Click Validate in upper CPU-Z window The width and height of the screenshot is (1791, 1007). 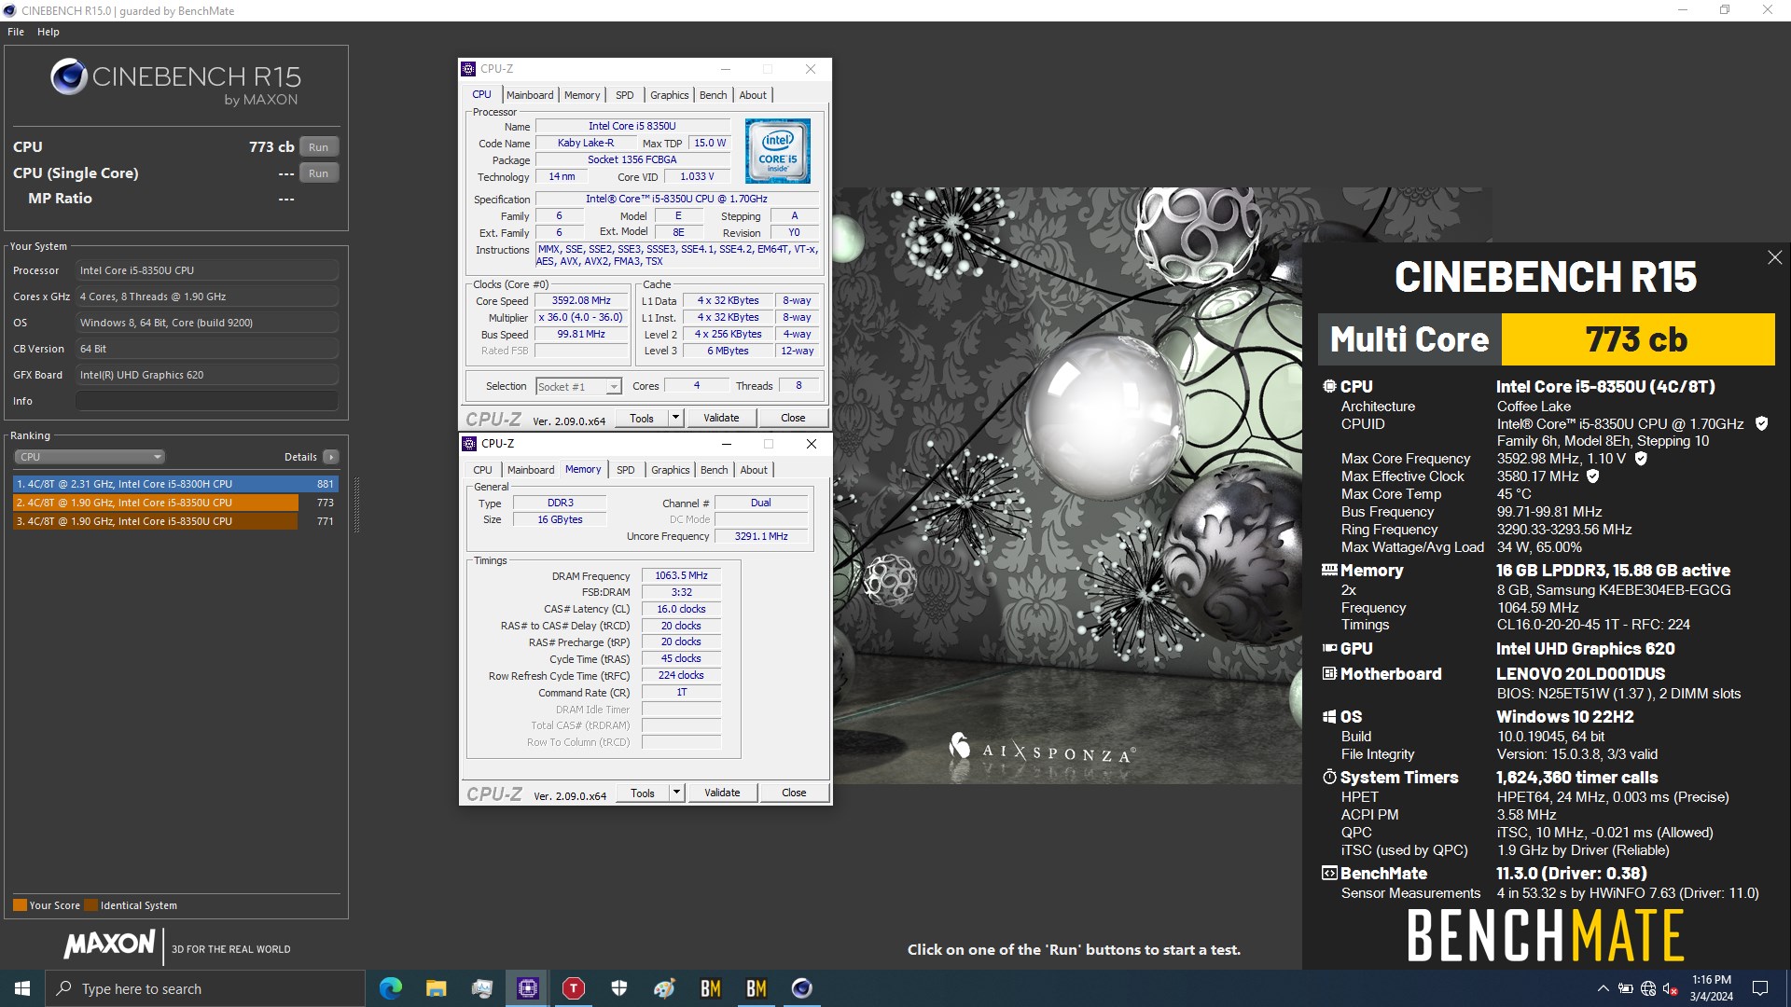pyautogui.click(x=721, y=418)
